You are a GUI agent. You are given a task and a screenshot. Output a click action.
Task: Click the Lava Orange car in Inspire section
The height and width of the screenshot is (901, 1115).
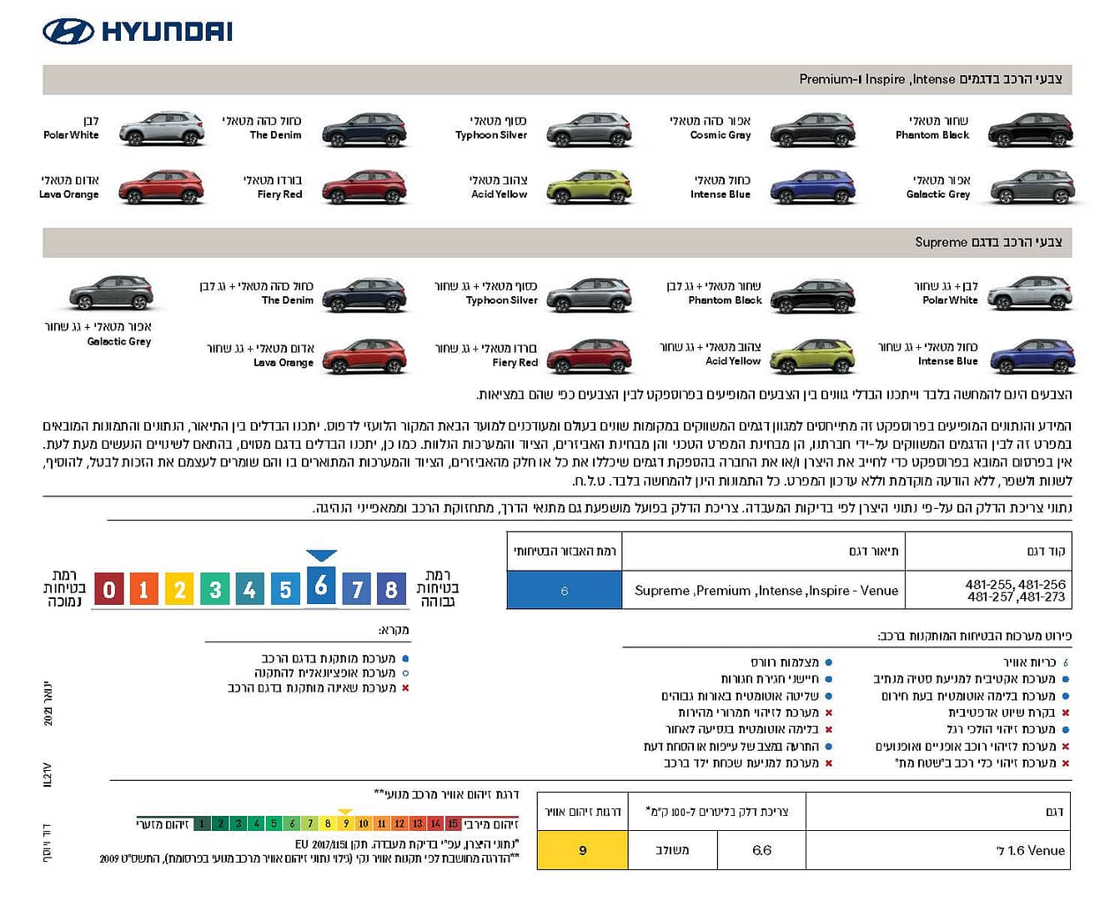[162, 188]
